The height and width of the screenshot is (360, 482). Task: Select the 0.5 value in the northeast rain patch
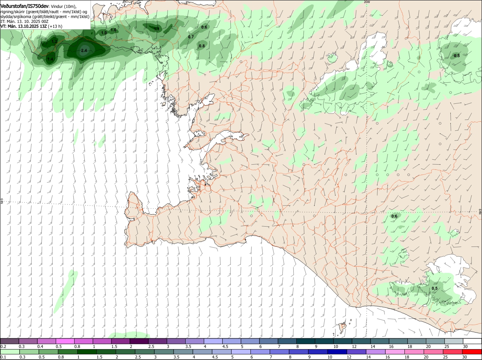pyautogui.click(x=457, y=56)
